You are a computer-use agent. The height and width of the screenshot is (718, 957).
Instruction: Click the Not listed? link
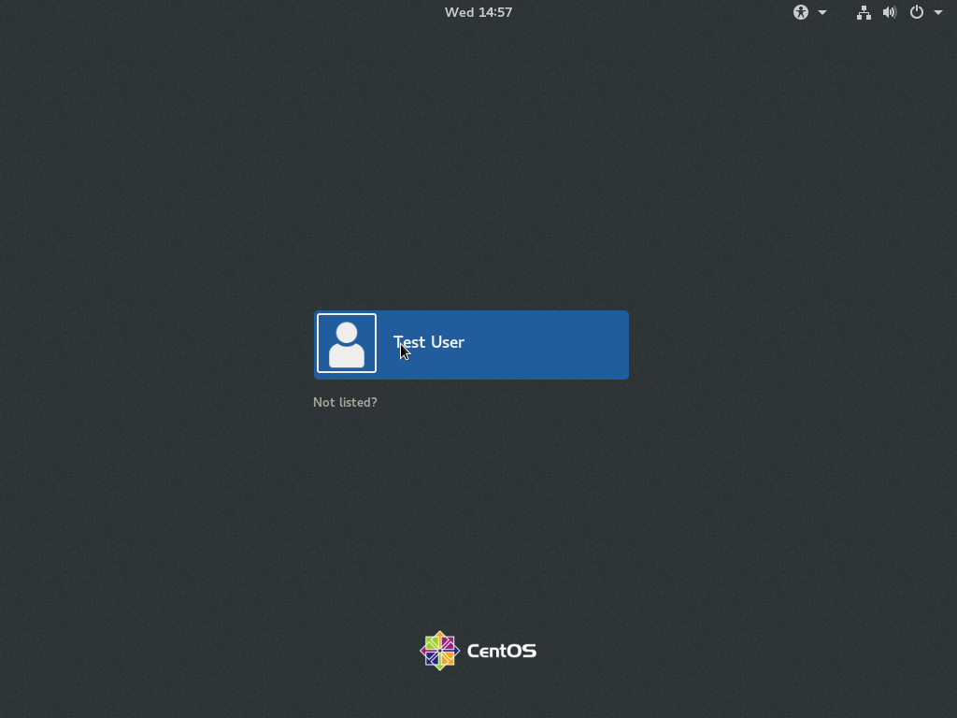tap(345, 402)
